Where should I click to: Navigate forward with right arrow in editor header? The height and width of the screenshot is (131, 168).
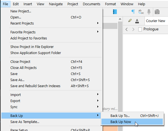[x=133, y=29]
